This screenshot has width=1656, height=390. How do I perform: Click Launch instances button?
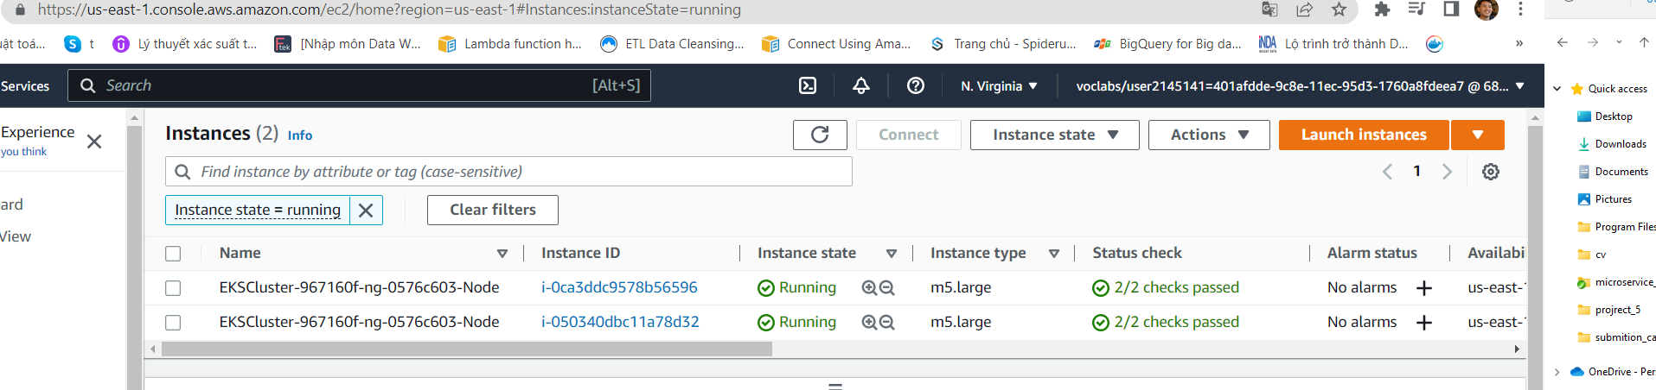(x=1364, y=135)
